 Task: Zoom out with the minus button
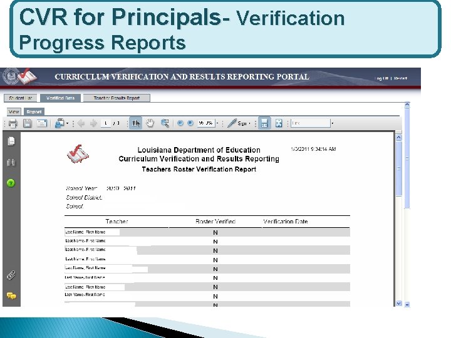180,123
